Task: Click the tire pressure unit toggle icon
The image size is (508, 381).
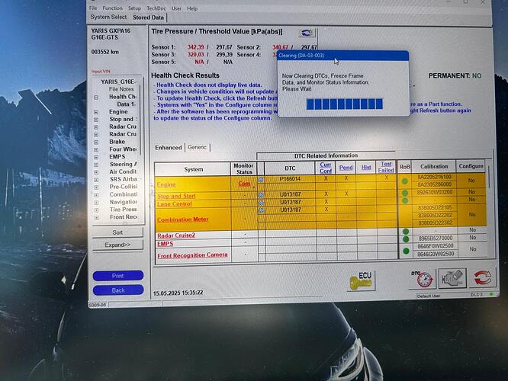Action: click(x=307, y=34)
